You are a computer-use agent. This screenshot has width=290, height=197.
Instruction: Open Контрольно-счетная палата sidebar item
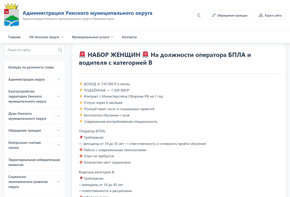(x=24, y=145)
